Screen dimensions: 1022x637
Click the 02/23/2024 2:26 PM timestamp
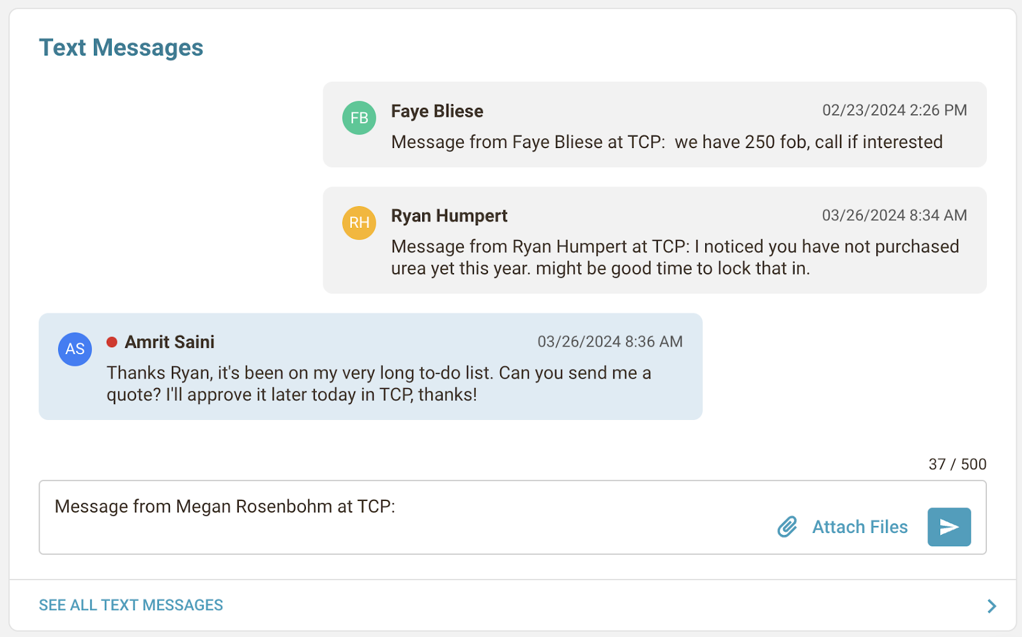[894, 110]
